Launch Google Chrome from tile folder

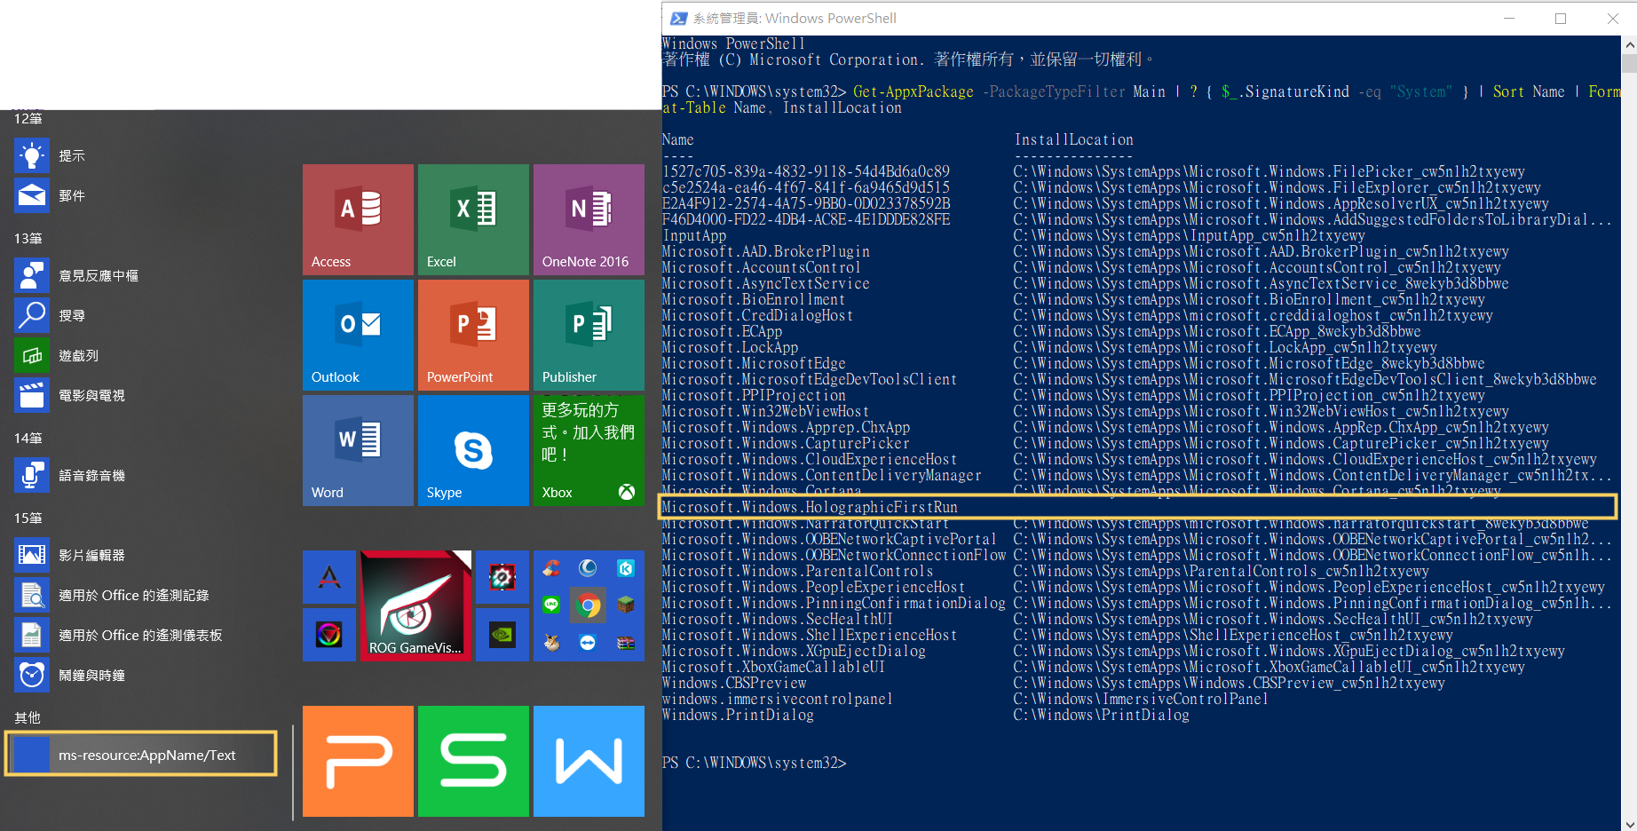(x=588, y=605)
